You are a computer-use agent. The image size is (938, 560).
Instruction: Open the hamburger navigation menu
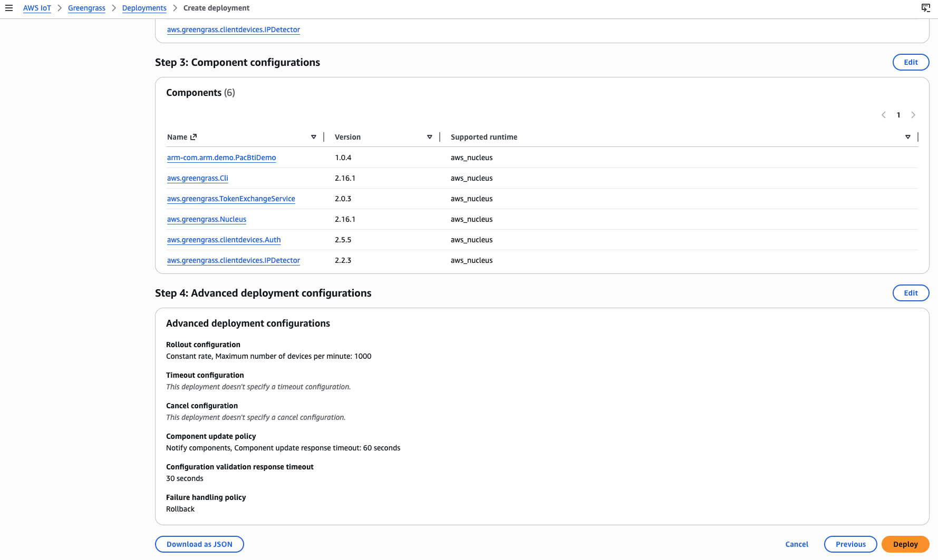(9, 8)
